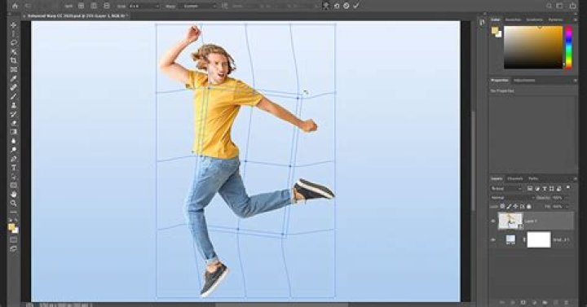Toggle Lock image pixels brush icon
The image size is (587, 307).
point(509,206)
